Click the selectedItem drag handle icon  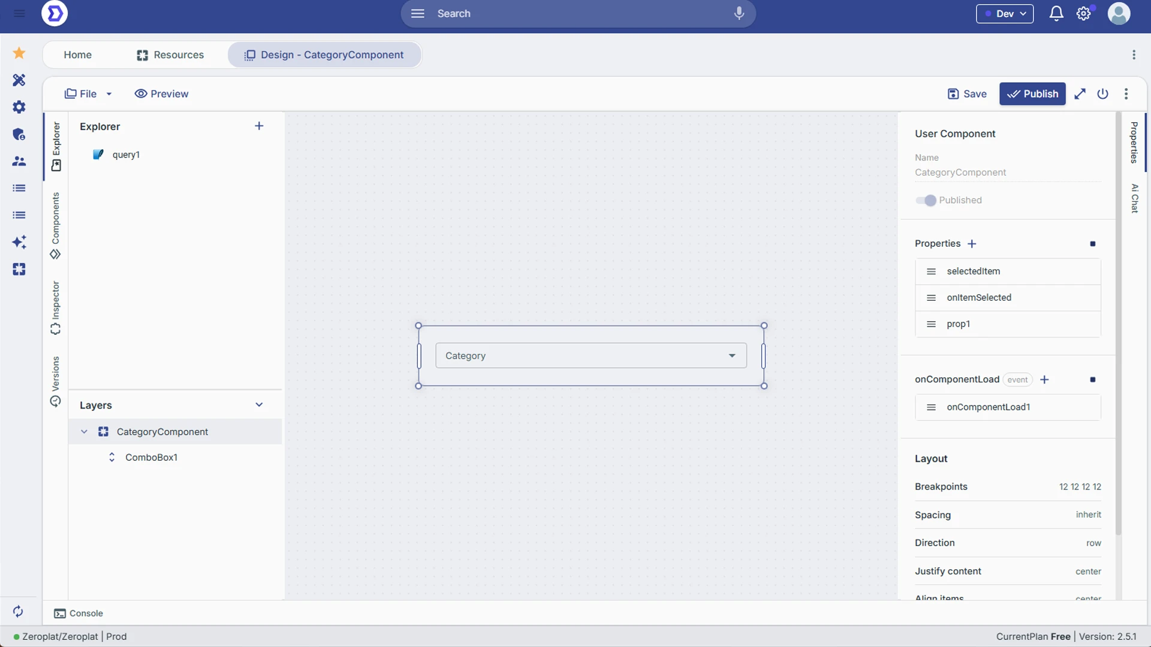931,271
